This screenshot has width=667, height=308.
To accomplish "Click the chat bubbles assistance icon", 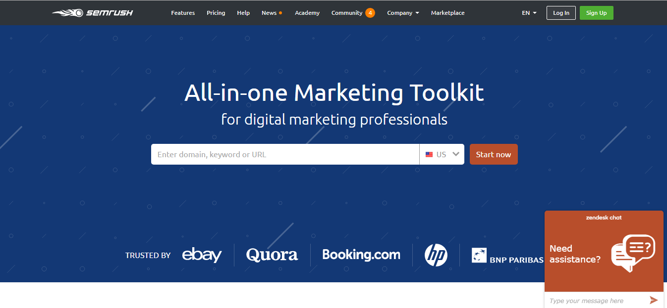I will pos(633,253).
